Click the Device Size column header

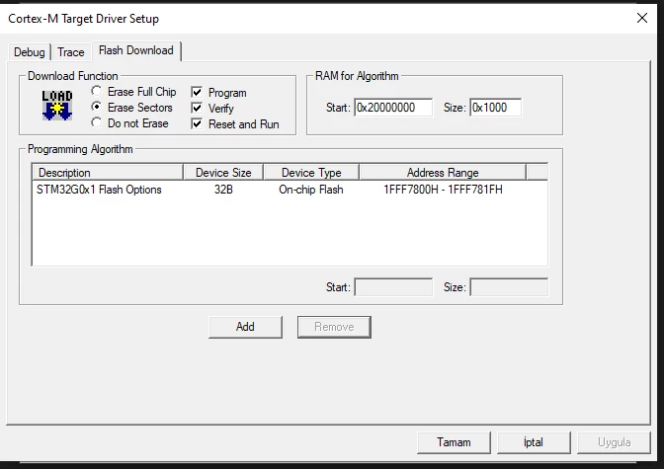pyautogui.click(x=223, y=172)
